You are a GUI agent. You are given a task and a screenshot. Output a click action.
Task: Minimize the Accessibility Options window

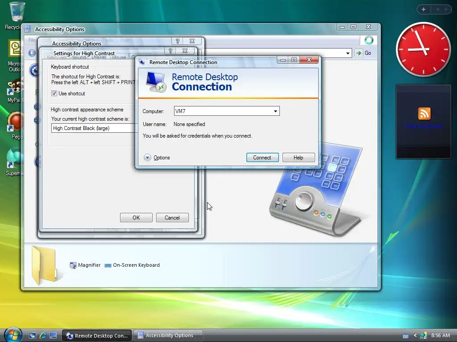342,27
